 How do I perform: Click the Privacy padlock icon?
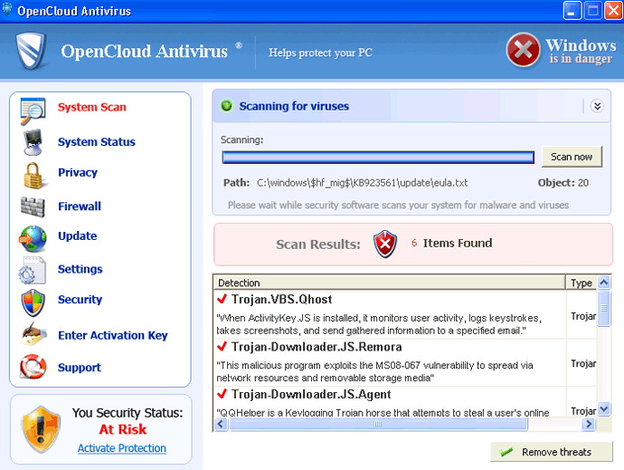[x=33, y=173]
